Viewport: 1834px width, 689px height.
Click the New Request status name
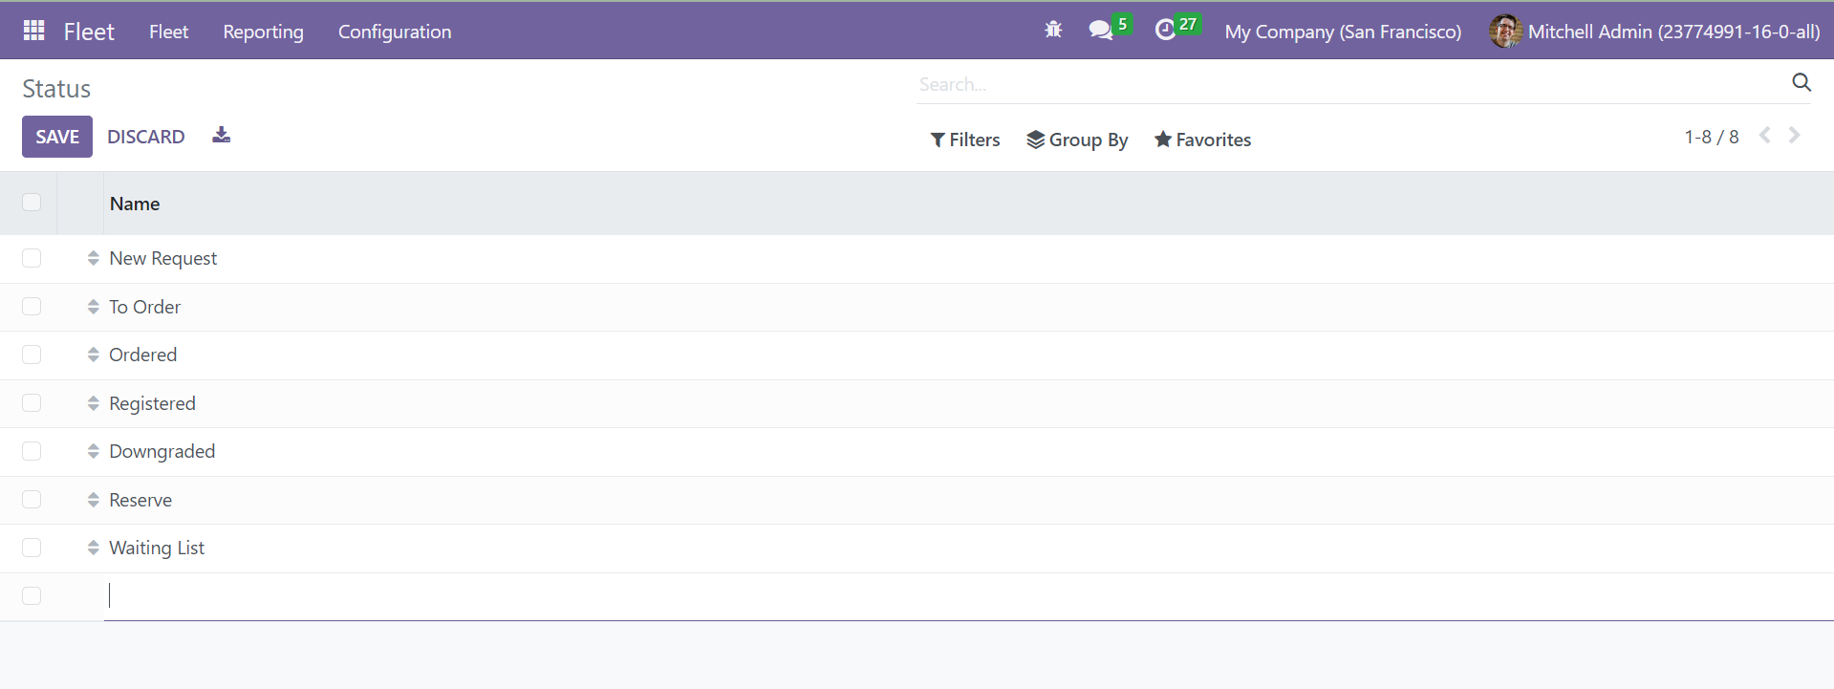click(162, 258)
